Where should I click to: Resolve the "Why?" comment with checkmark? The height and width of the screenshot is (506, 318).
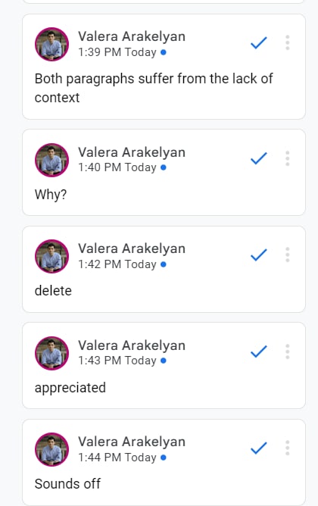(259, 158)
